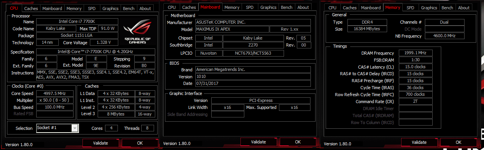The image size is (484, 150).
Task: Click OK in the Mainboard window
Action: point(298,142)
